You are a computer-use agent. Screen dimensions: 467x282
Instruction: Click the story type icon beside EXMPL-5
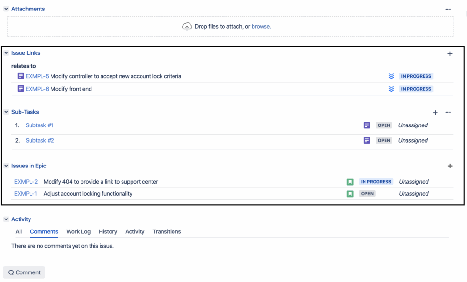tap(20, 76)
